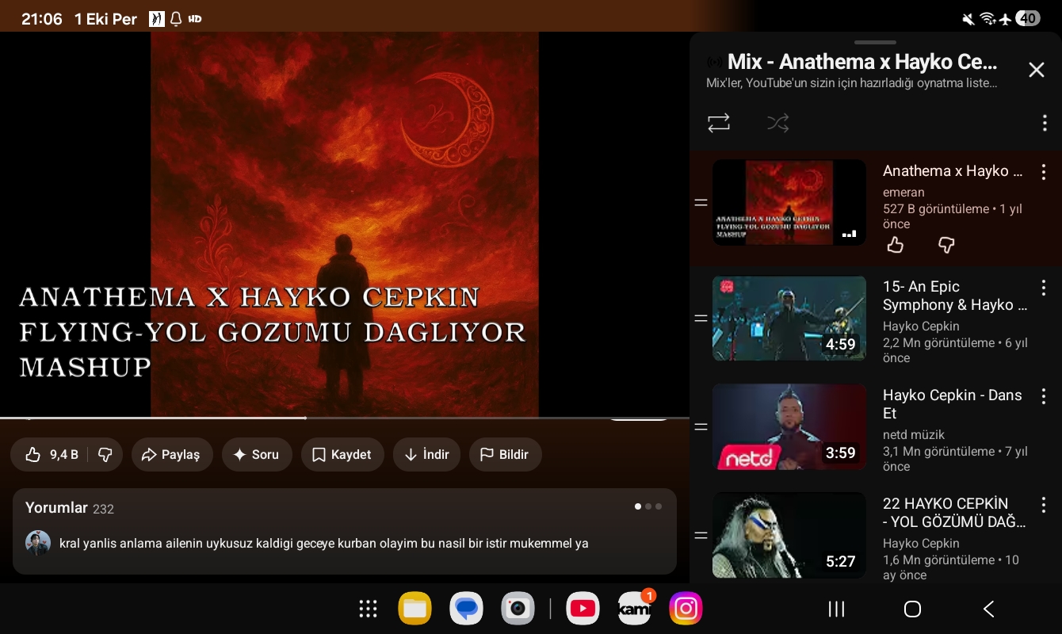Viewport: 1062px width, 634px height.
Task: Open the app drawer grid icon
Action: click(368, 609)
